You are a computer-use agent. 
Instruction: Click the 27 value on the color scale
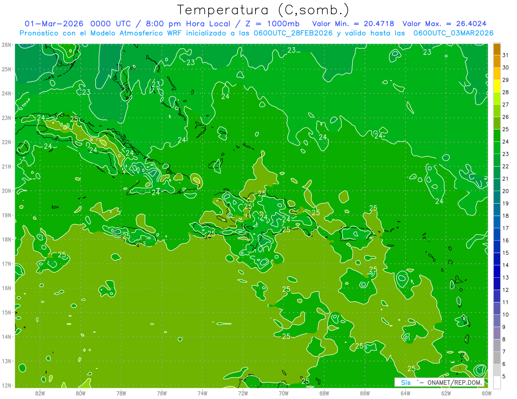click(505, 105)
